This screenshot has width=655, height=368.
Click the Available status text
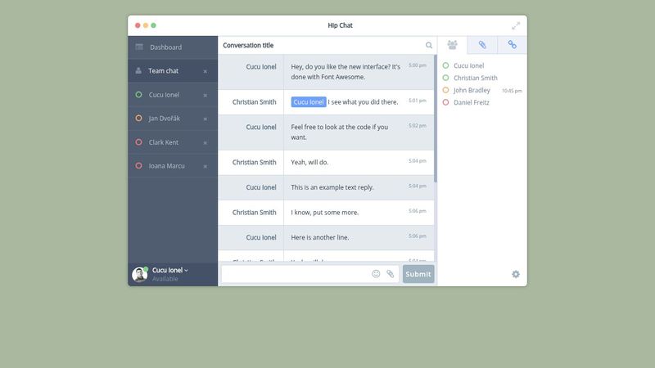[x=165, y=279]
